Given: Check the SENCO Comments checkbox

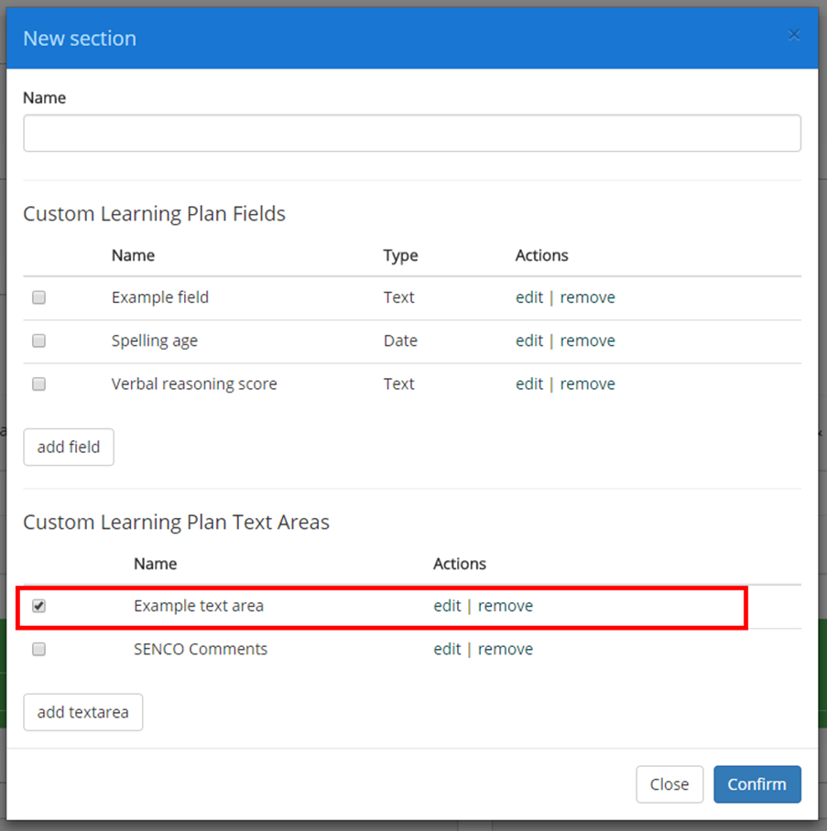Looking at the screenshot, I should point(38,649).
